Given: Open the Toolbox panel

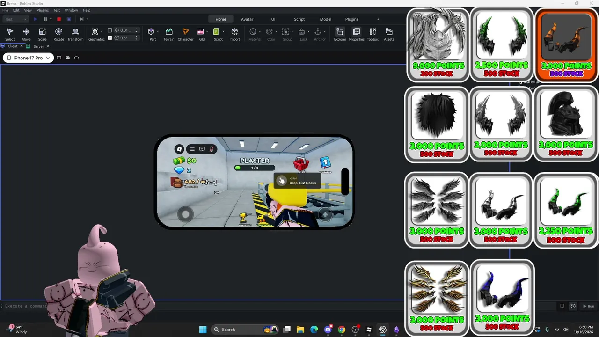Looking at the screenshot, I should coord(373,34).
